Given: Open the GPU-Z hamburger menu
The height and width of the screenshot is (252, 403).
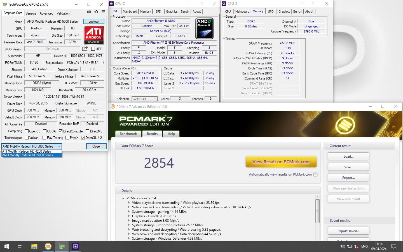Looking at the screenshot, I should pyautogui.click(x=104, y=12).
